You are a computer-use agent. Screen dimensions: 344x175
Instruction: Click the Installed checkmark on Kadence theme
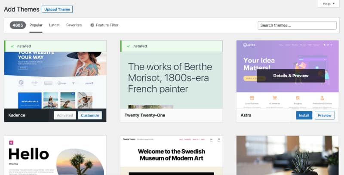pos(11,46)
